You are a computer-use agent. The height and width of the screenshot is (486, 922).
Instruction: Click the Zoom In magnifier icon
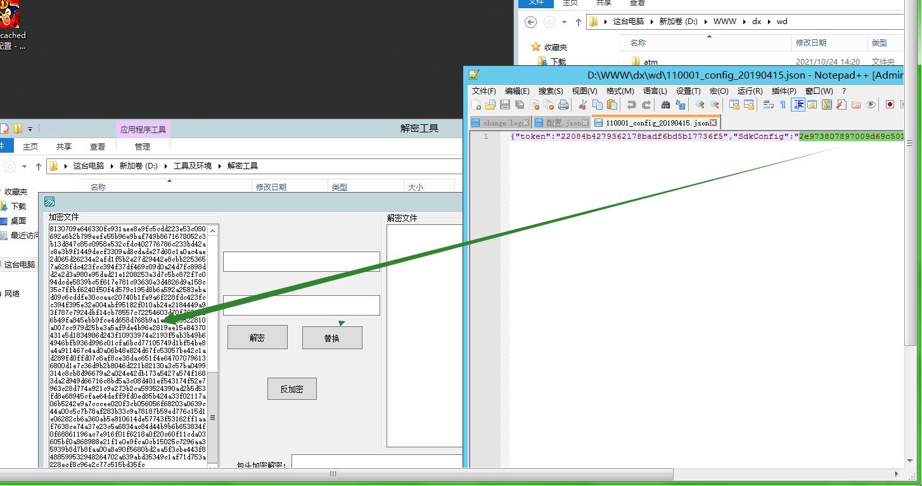(700, 105)
